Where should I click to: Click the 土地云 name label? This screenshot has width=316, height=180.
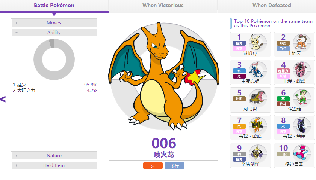click(x=294, y=54)
